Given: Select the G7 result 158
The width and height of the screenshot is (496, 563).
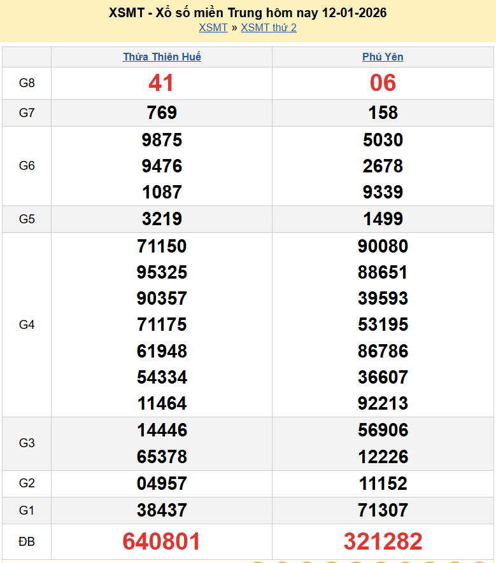Looking at the screenshot, I should [383, 113].
